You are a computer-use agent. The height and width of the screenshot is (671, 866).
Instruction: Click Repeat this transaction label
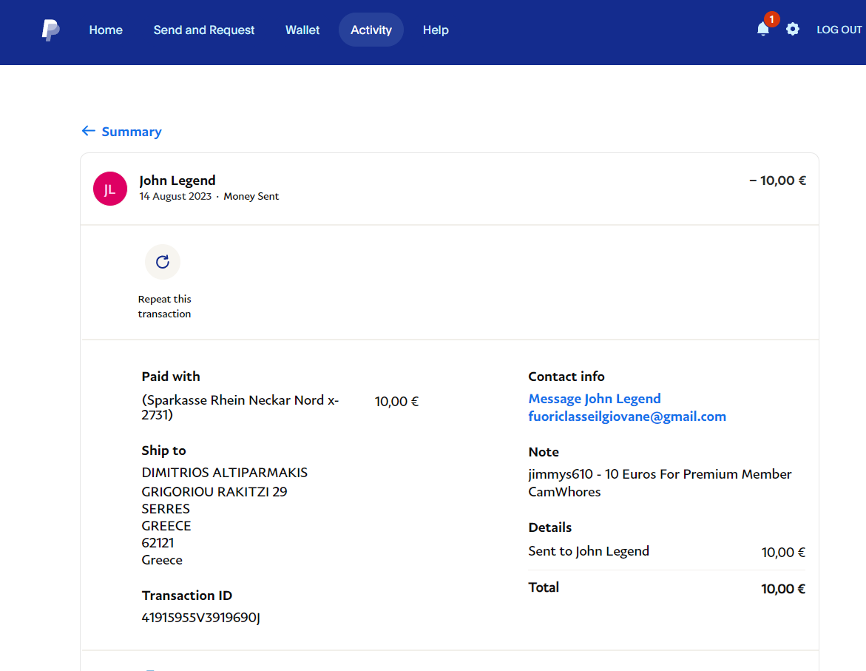pos(165,306)
